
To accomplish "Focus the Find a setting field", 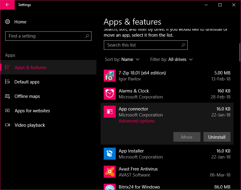I will [48, 36].
